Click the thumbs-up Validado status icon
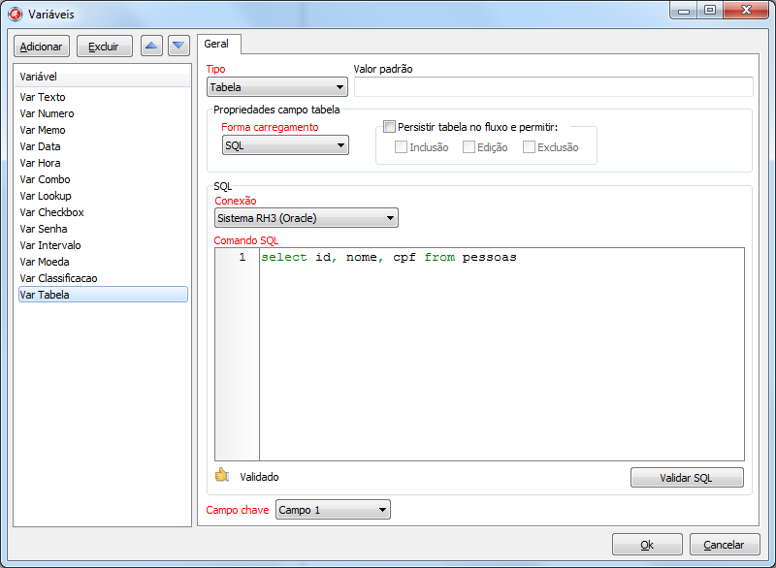 pos(221,476)
